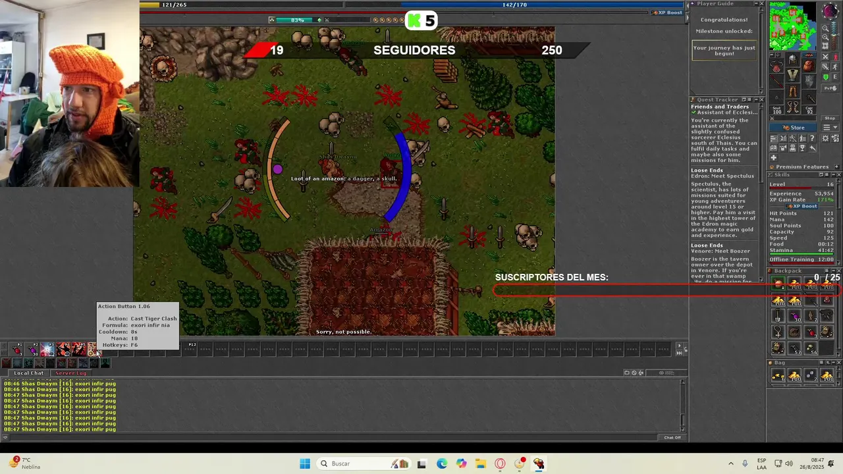Select the rope in the Backpack
The height and width of the screenshot is (474, 843).
pyautogui.click(x=794, y=332)
